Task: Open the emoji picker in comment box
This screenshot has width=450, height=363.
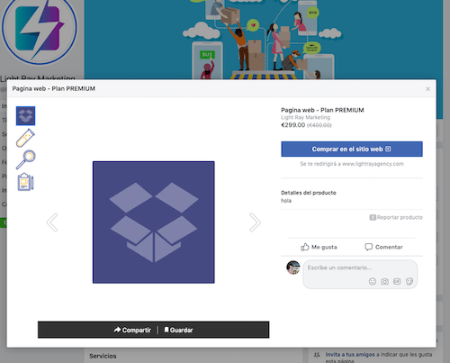Action: click(x=373, y=281)
